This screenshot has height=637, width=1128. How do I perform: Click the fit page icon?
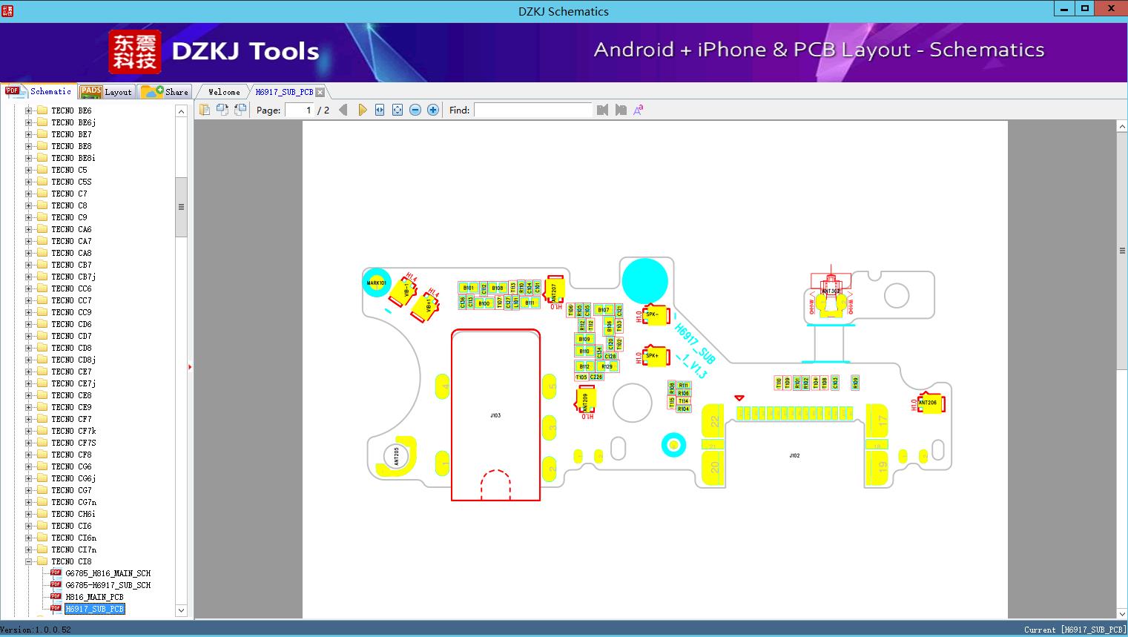[x=398, y=110]
